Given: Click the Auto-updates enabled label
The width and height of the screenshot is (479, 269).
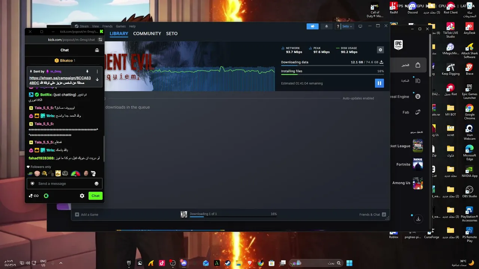Looking at the screenshot, I should 358,98.
